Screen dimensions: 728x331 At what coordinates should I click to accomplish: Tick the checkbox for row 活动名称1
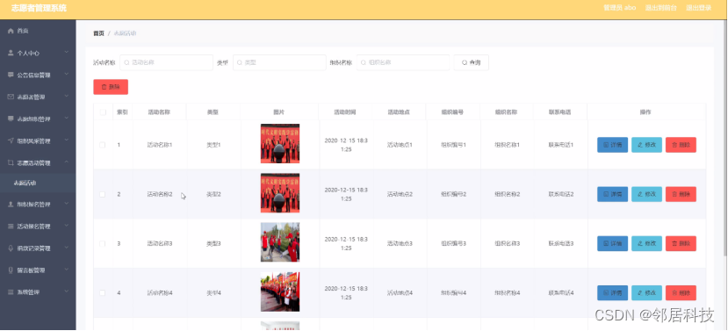[x=103, y=145]
